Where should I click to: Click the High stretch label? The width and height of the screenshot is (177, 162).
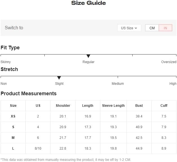[x=173, y=84]
